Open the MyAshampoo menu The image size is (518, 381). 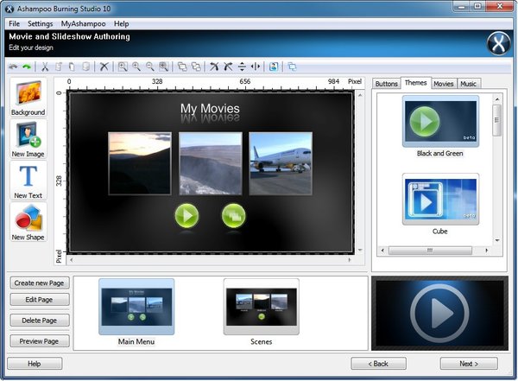pyautogui.click(x=83, y=23)
